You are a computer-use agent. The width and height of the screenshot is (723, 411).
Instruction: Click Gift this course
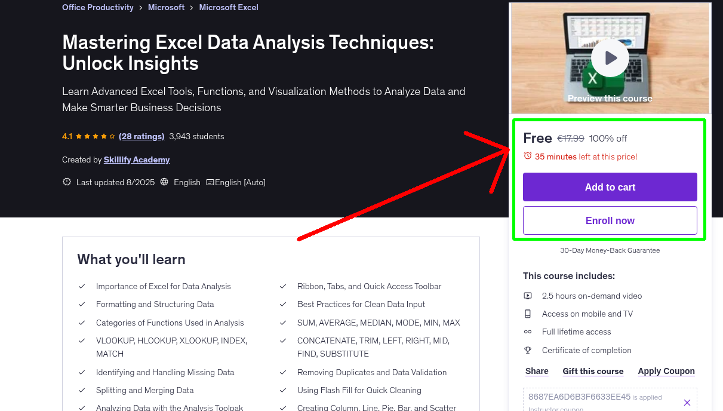(592, 371)
